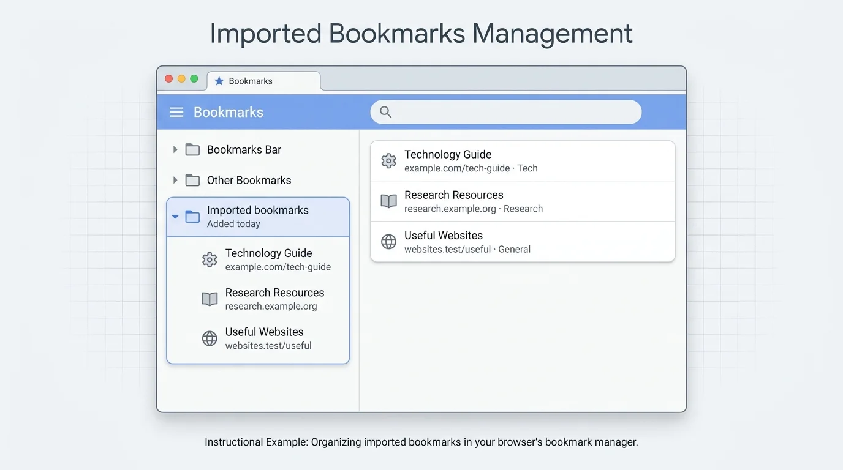The image size is (843, 470).
Task: Close the window with red button
Action: point(169,79)
